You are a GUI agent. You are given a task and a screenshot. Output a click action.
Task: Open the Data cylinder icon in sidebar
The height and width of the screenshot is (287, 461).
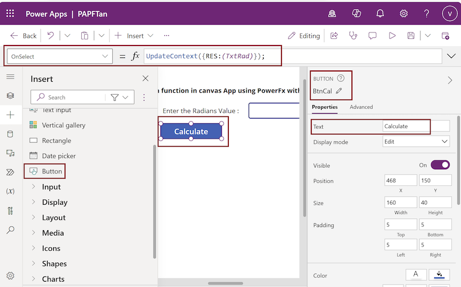[x=10, y=134]
